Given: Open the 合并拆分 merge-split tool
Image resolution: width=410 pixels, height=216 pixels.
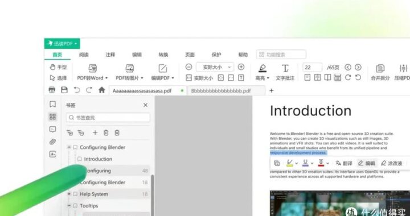Looking at the screenshot, I should pyautogui.click(x=380, y=72).
